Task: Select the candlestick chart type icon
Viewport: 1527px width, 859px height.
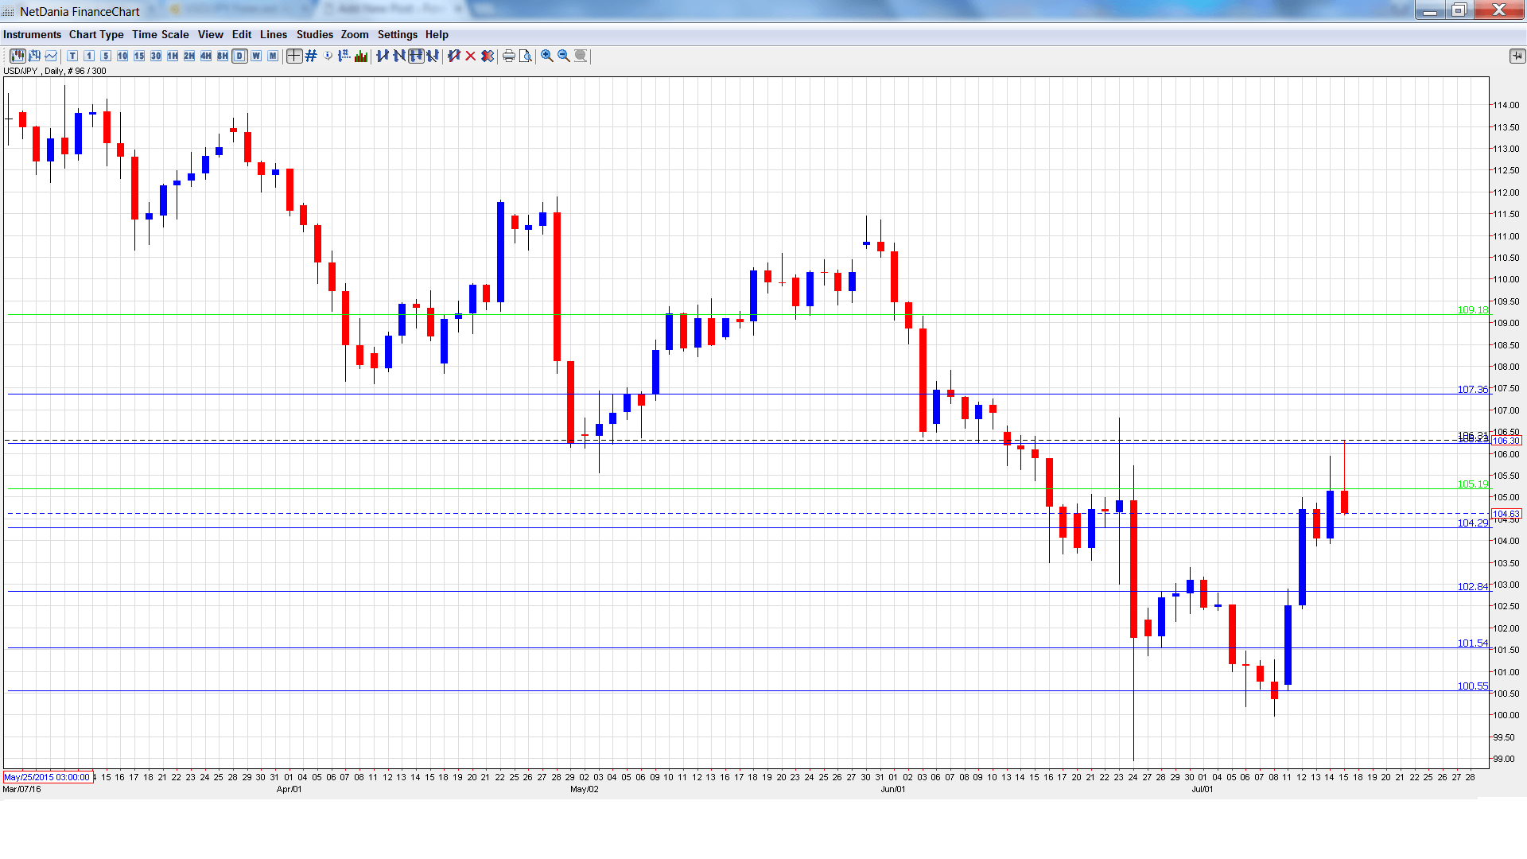Action: [17, 56]
